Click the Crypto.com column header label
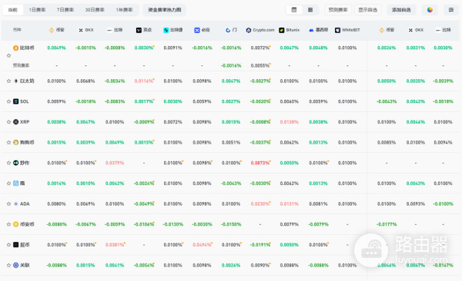This screenshot has width=462, height=281. (263, 30)
